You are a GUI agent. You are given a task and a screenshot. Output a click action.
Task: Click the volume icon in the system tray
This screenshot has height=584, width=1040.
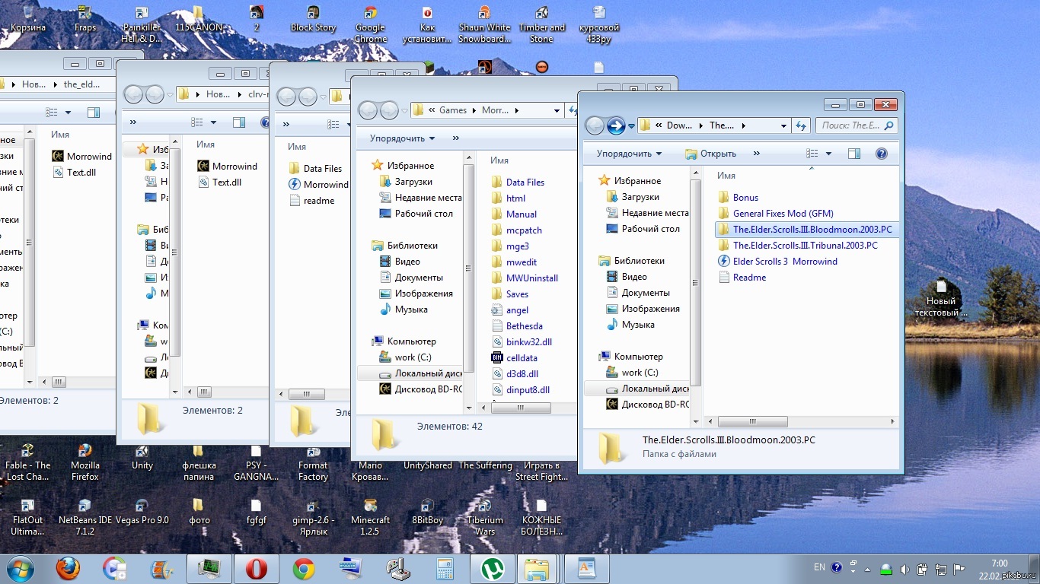point(905,569)
